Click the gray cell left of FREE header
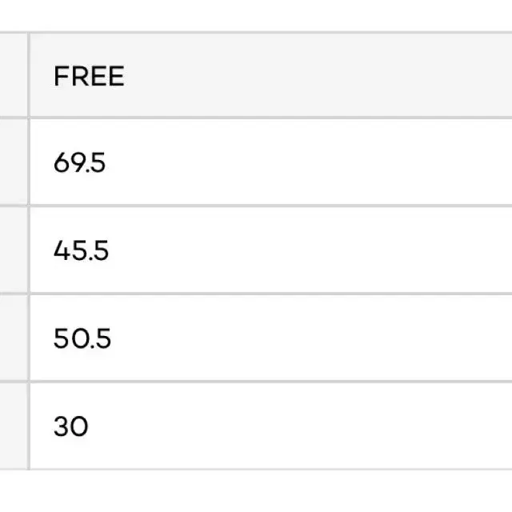This screenshot has width=512, height=512. coord(14,75)
